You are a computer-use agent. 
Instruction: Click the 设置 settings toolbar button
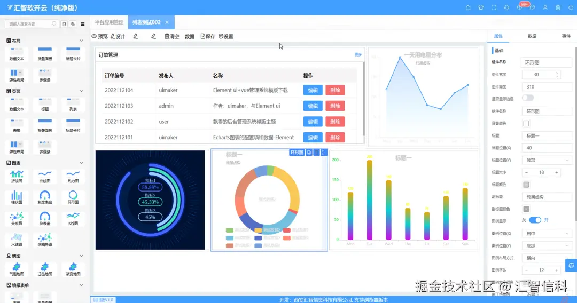pos(226,36)
